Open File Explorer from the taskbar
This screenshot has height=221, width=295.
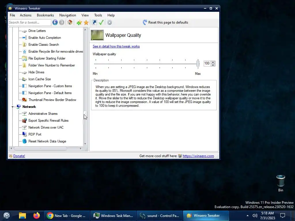coord(22,216)
